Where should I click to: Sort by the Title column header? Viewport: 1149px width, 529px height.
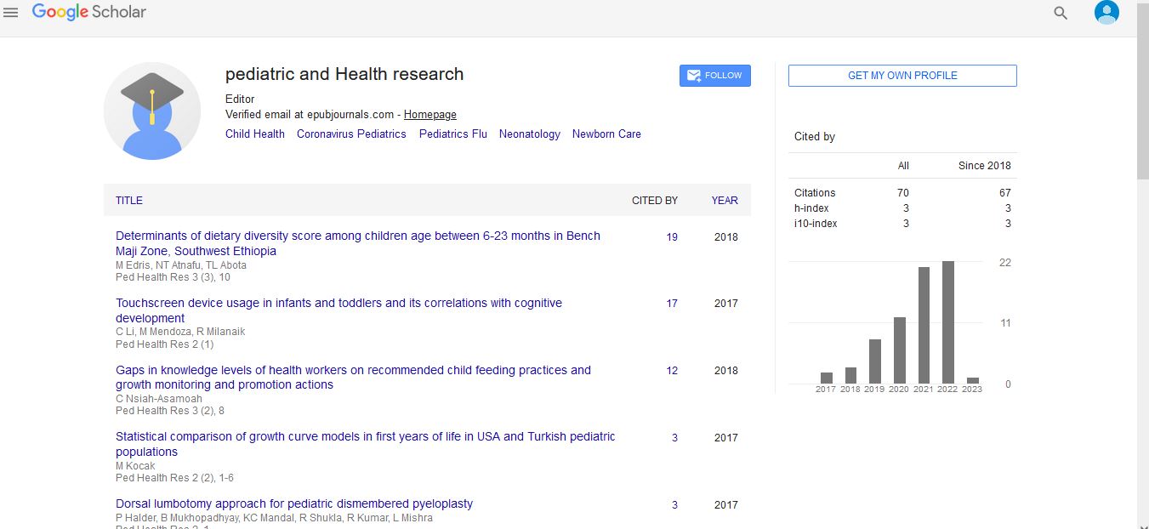coord(129,201)
